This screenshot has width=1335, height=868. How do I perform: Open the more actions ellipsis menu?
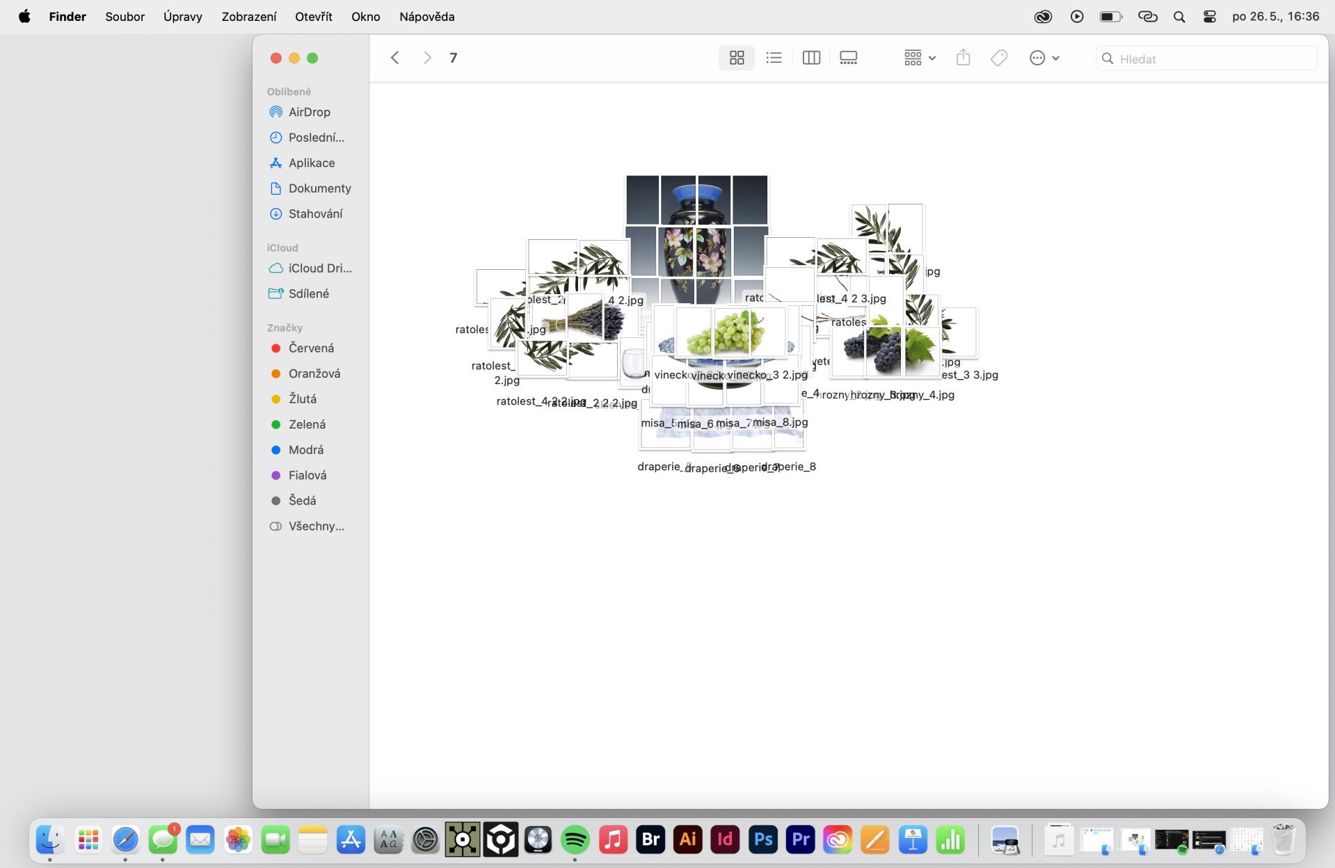coord(1044,58)
